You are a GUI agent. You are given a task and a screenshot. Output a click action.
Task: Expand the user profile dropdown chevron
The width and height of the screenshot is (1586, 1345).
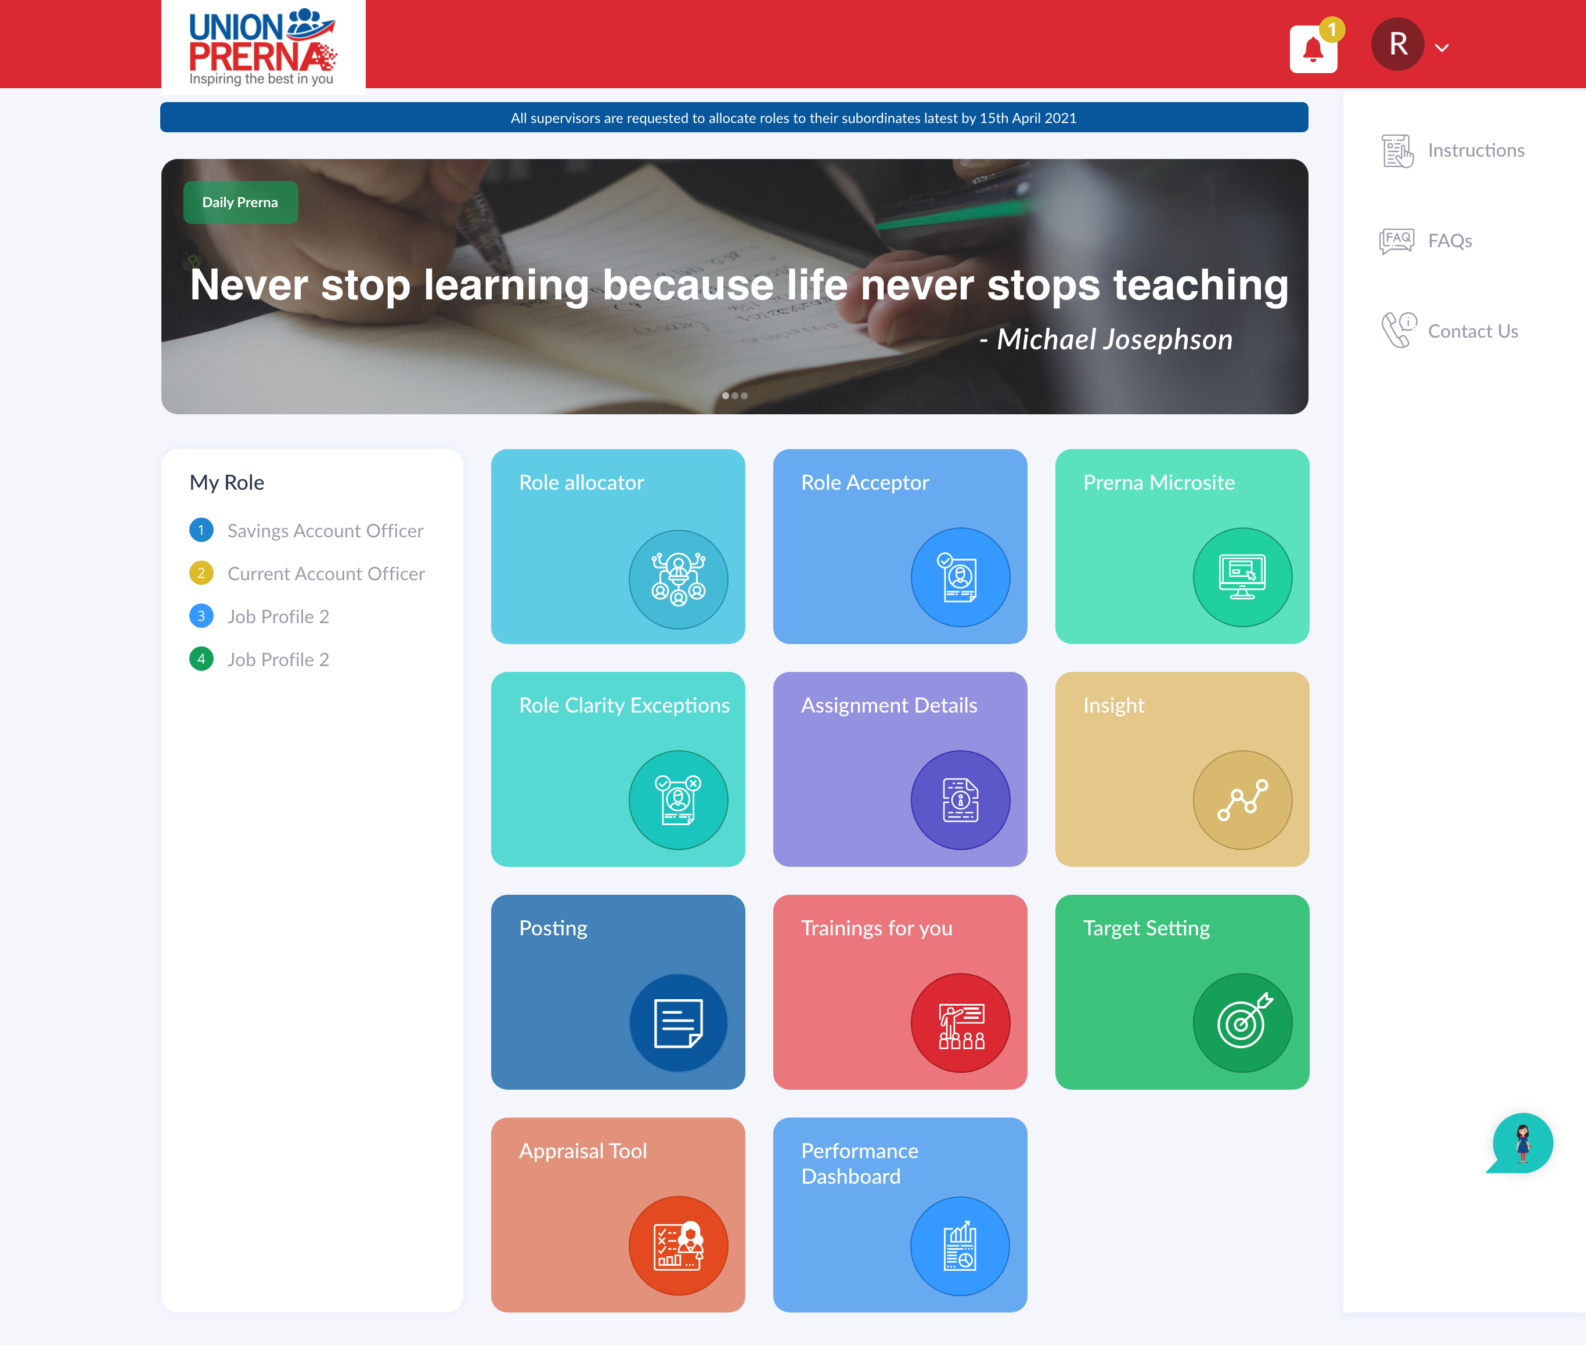point(1441,47)
